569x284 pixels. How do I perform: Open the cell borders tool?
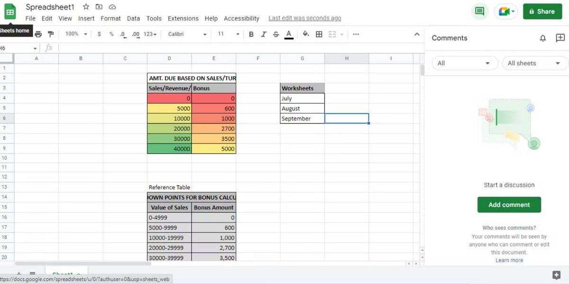pos(319,34)
